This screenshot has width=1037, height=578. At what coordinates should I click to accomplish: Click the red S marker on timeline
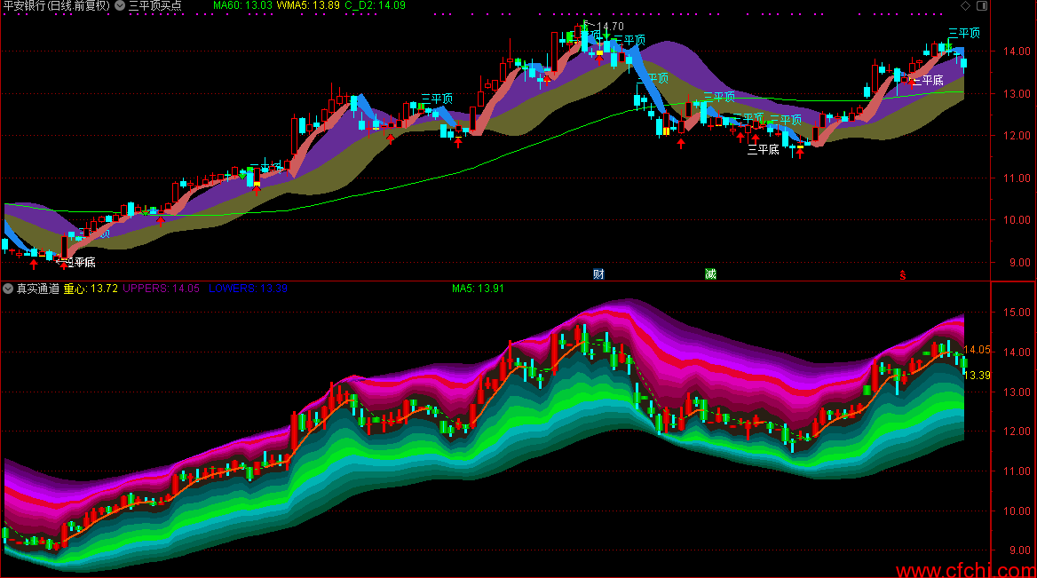point(903,275)
